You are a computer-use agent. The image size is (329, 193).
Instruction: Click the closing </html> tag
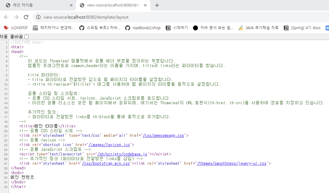tap(18, 186)
